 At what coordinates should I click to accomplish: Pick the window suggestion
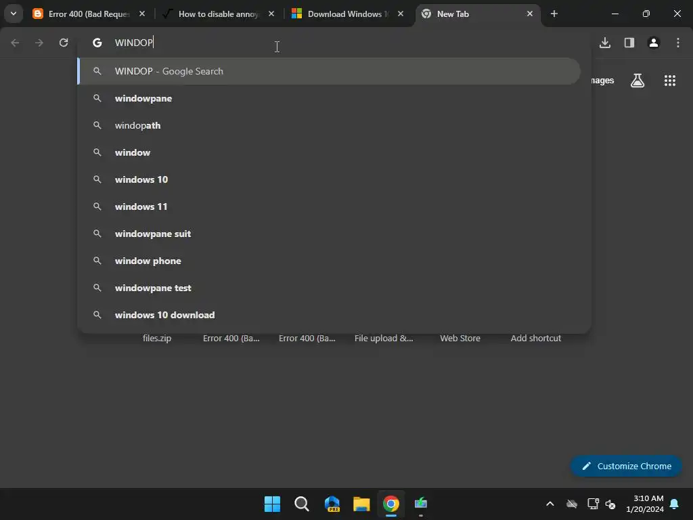click(x=329, y=152)
